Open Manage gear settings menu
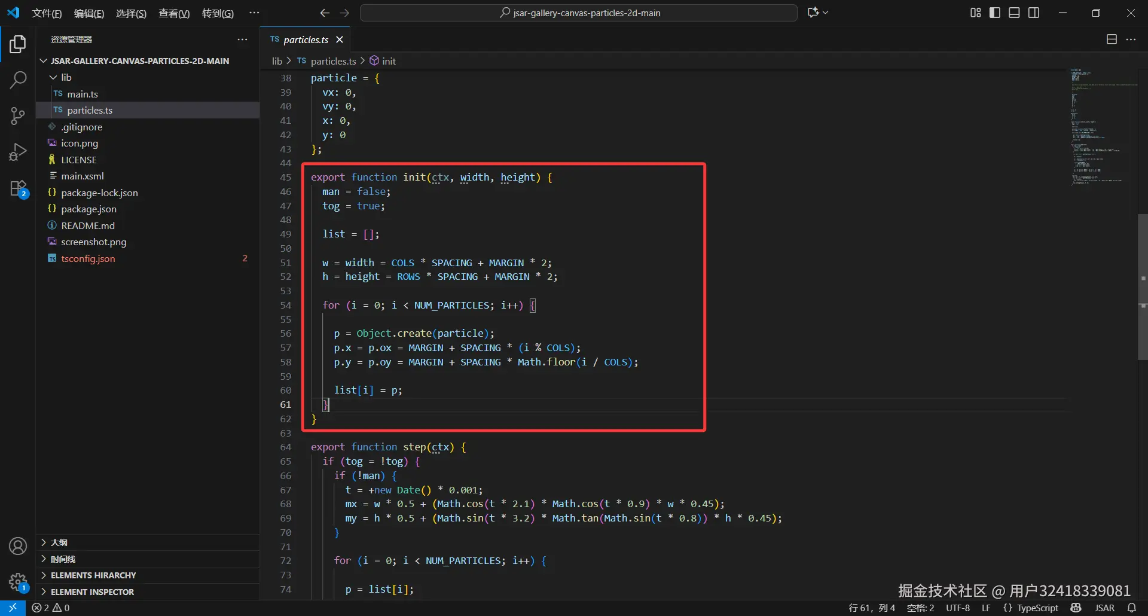The width and height of the screenshot is (1148, 616). pyautogui.click(x=18, y=581)
